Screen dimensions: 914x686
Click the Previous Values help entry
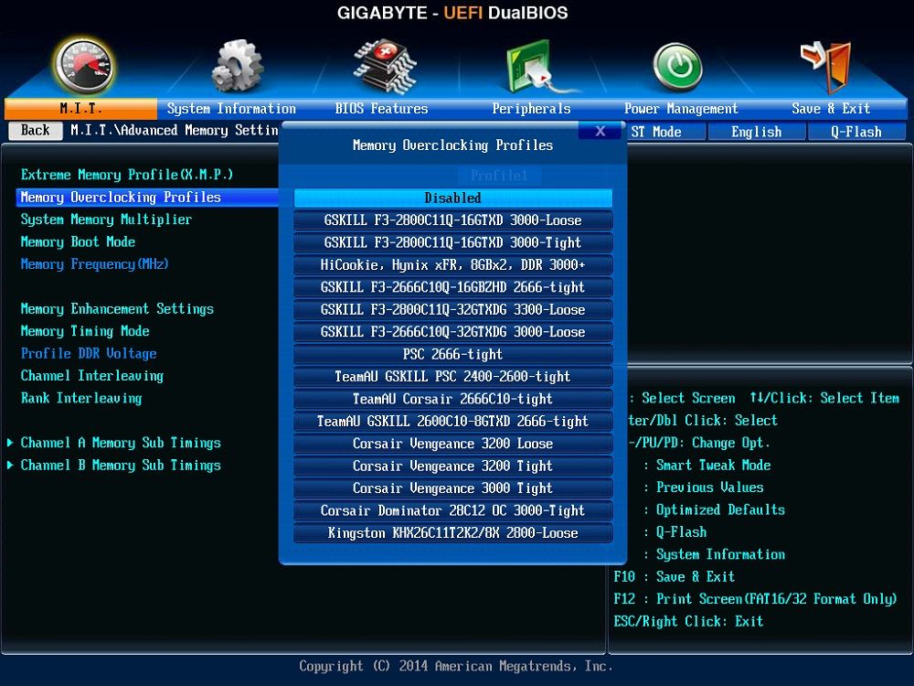coord(704,488)
